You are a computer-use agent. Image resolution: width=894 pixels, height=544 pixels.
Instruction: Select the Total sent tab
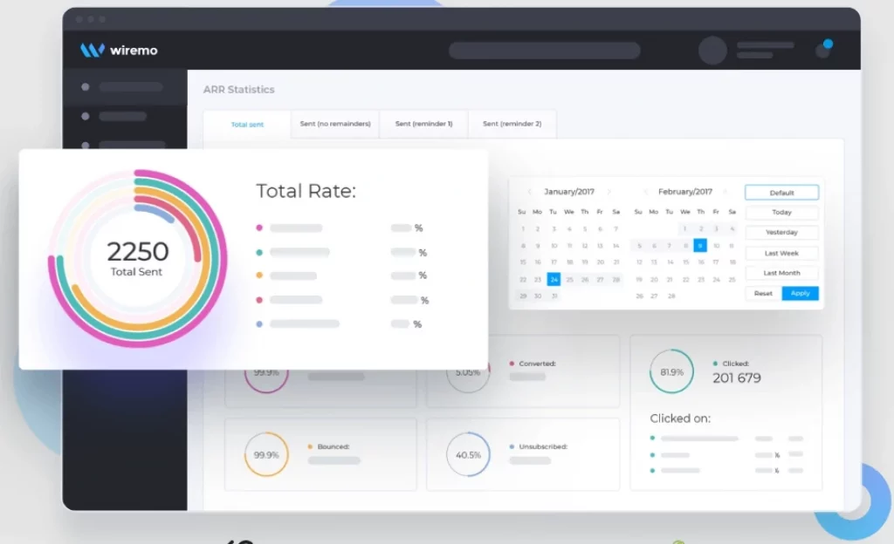[x=248, y=124]
